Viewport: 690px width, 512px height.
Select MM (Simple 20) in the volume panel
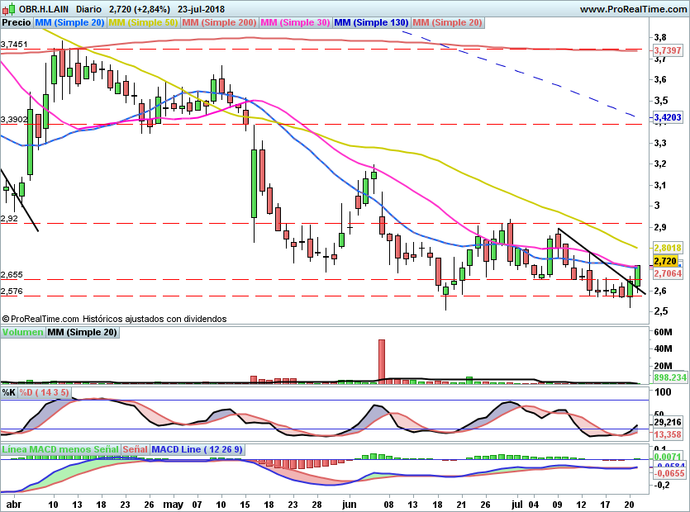click(82, 332)
